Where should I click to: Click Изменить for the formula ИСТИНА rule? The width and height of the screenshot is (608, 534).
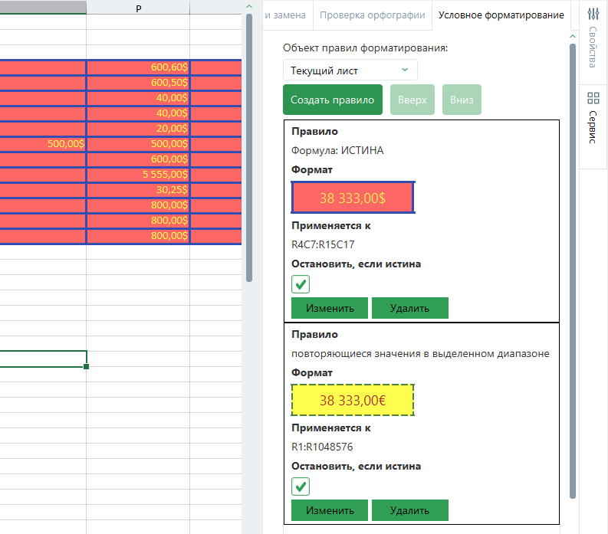click(x=330, y=308)
